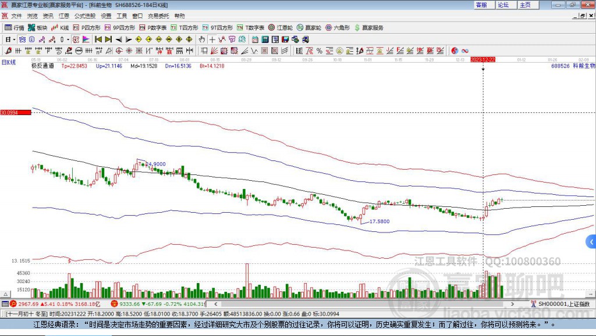Click the blue side-panel expander arrow on right edge
The width and height of the screenshot is (596, 336).
[591, 242]
